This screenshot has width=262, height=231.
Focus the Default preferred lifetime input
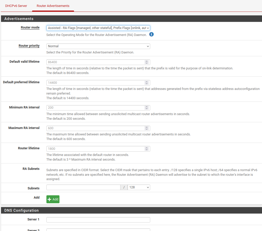coord(95,83)
